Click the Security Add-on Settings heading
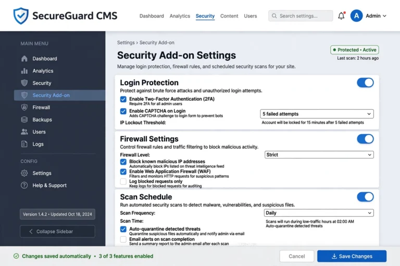The width and height of the screenshot is (400, 266). pyautogui.click(x=177, y=55)
